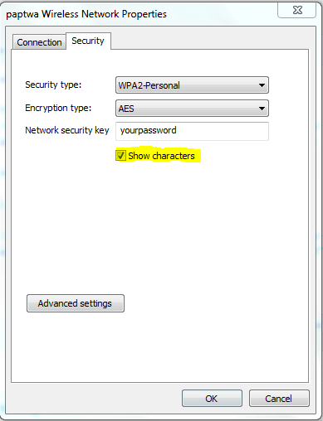
Task: Click the paptwa Wireless Network Properties title bar
Action: tap(86, 14)
